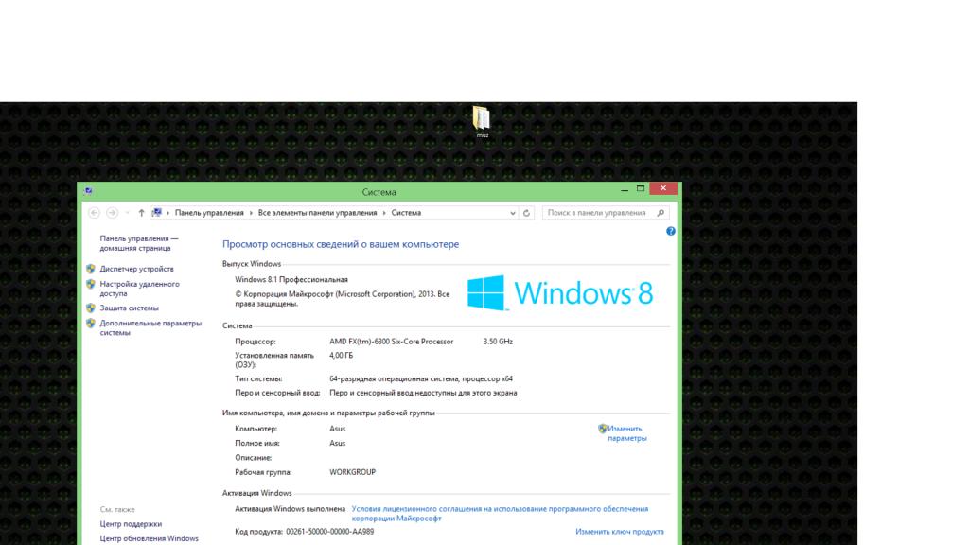Image resolution: width=969 pixels, height=545 pixels.
Task: Open Центр поддержки link
Action: pos(131,524)
